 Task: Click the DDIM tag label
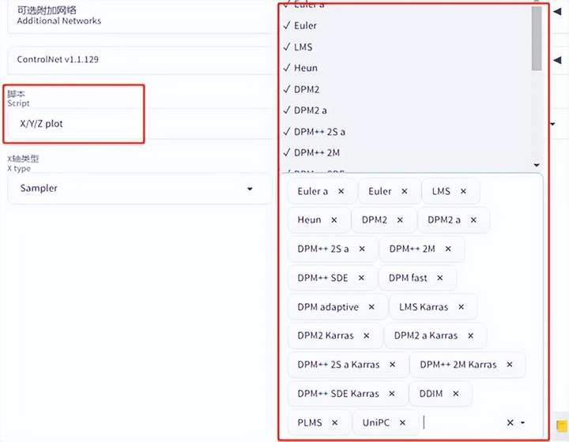[x=431, y=393]
